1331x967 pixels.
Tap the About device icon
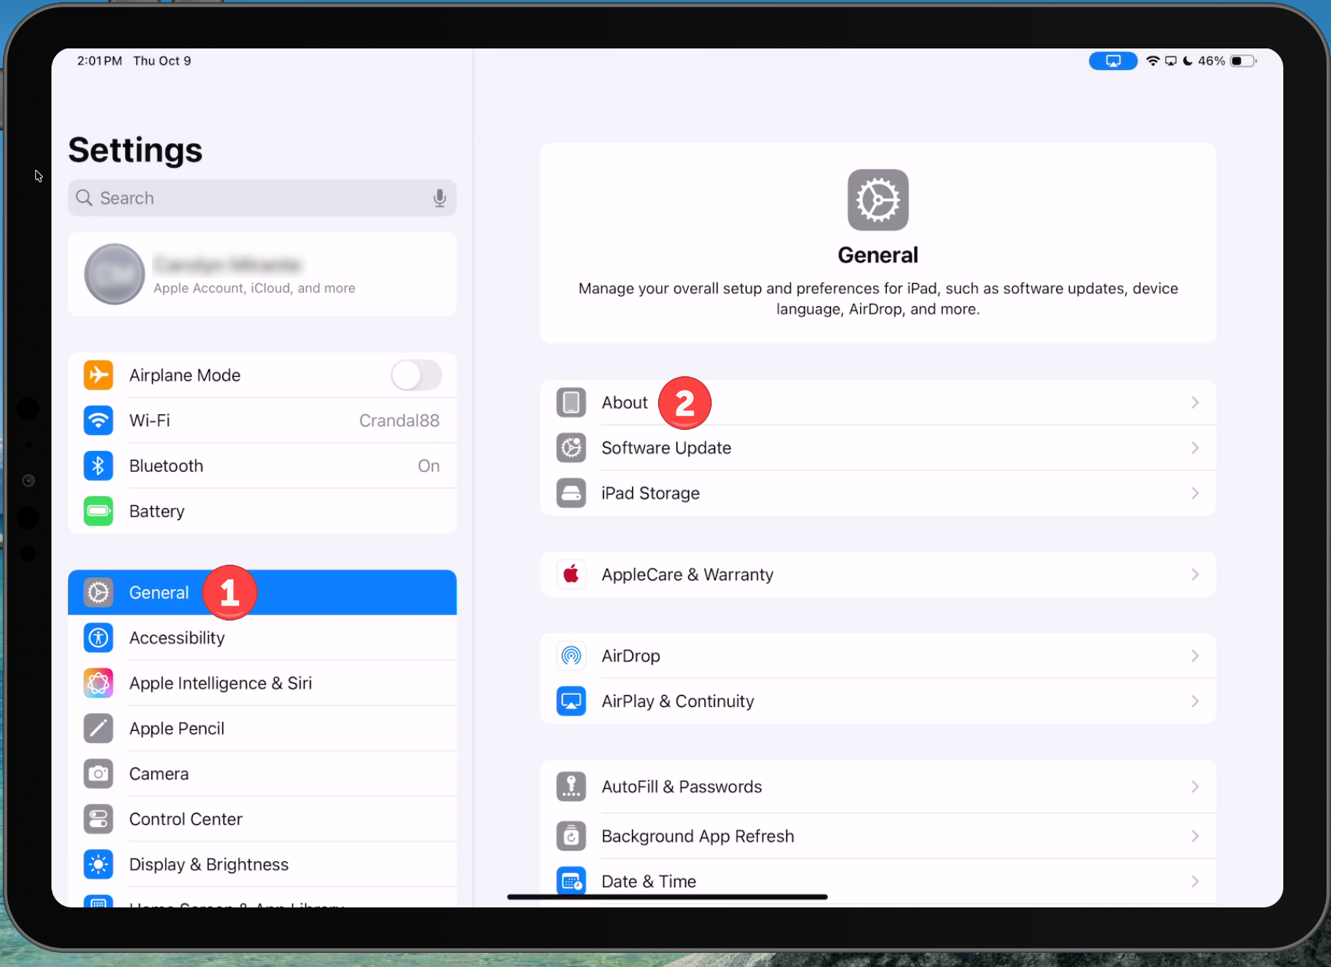[572, 402]
